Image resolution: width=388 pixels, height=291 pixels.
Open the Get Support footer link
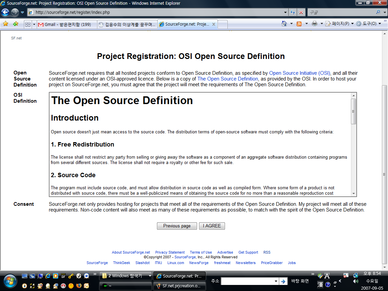[x=248, y=252]
